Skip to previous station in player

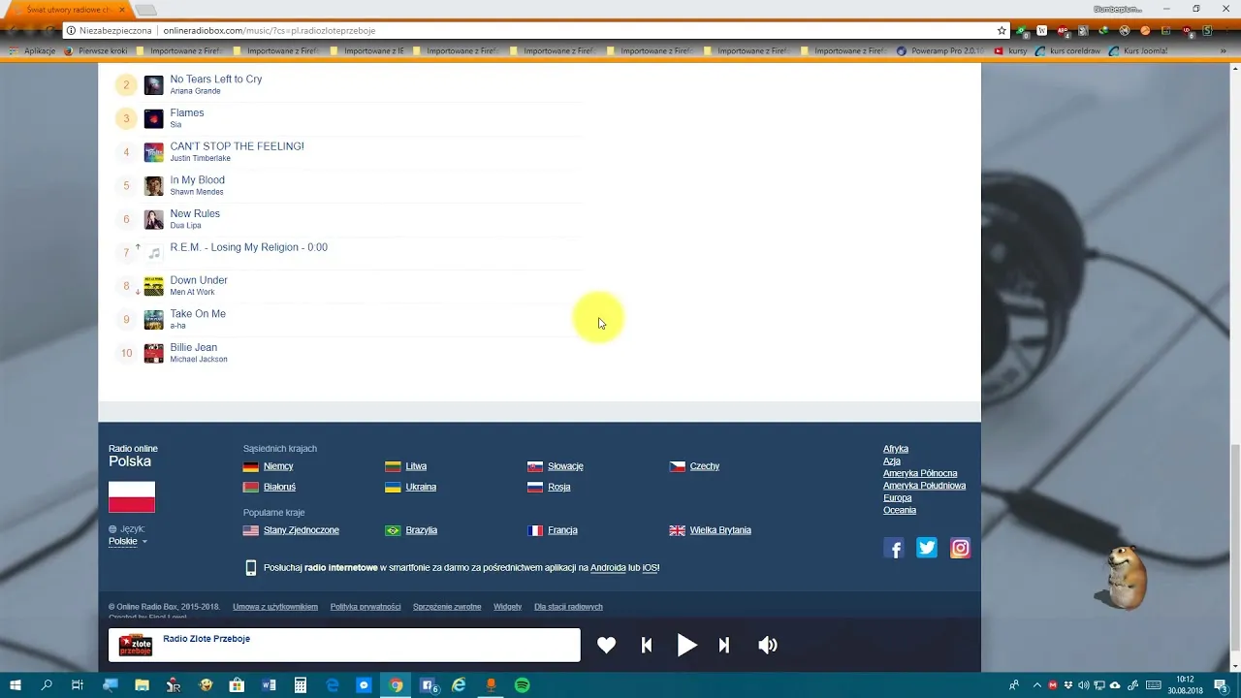[x=647, y=646]
